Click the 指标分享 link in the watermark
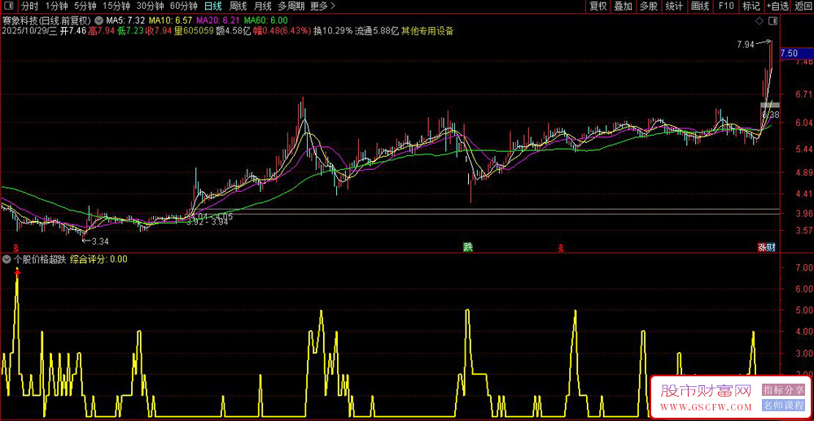Viewport: 814px width, 421px height. 783,391
